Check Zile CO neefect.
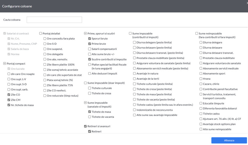 (45, 91)
